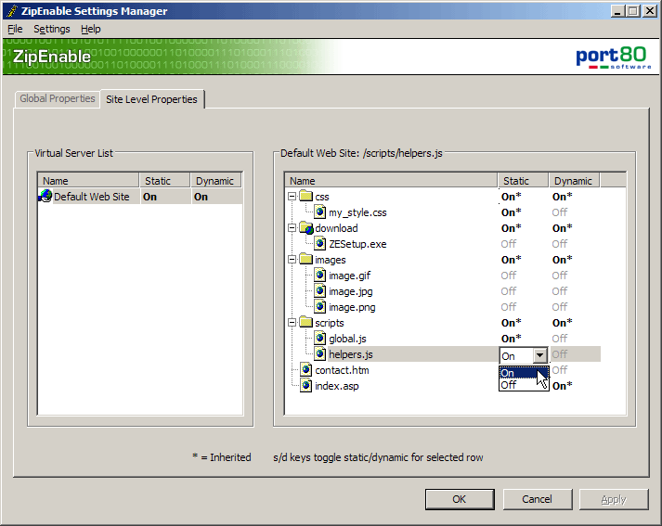The image size is (662, 526).
Task: Select image.jpg in the tree
Action: [x=350, y=291]
